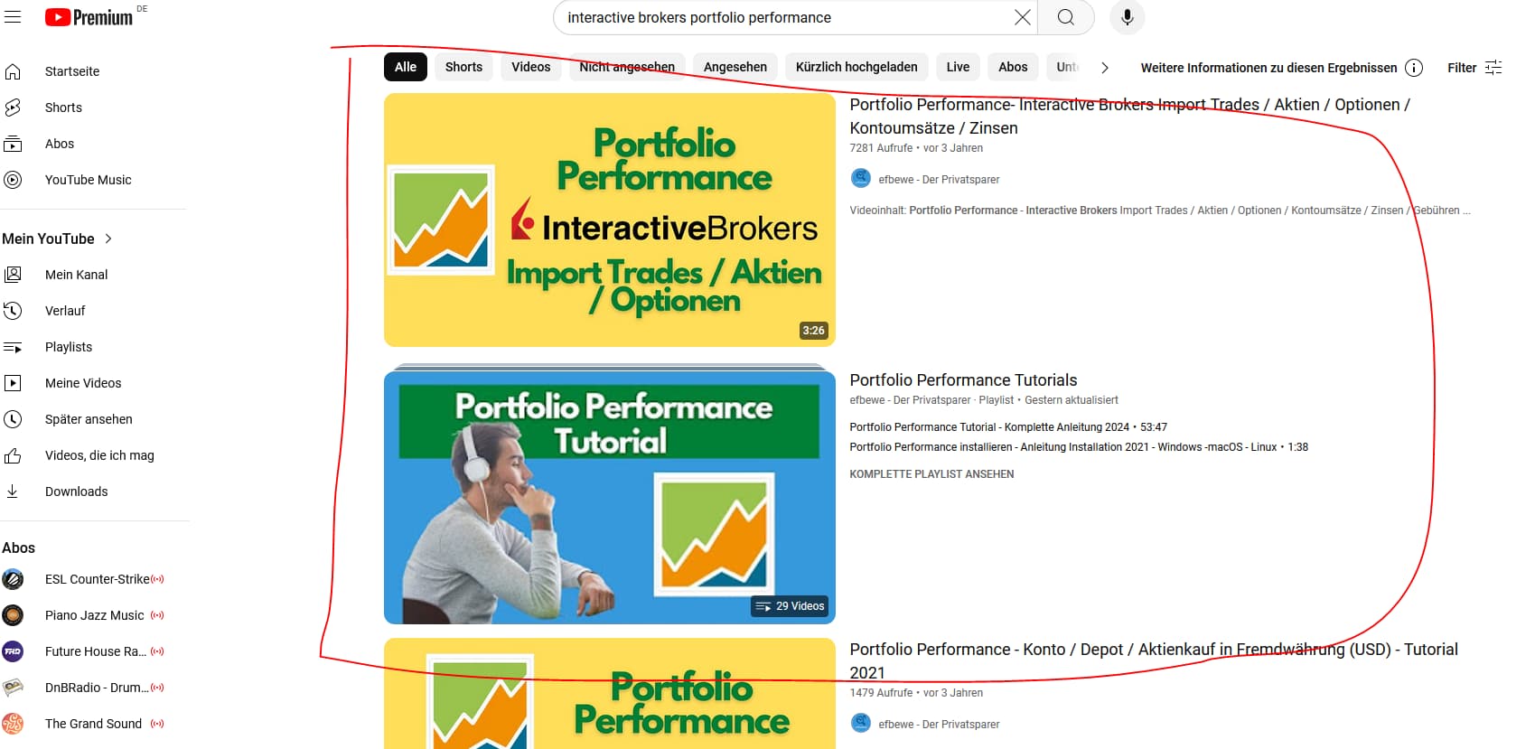The image size is (1535, 749).
Task: Open the Playlists page
Action: [x=69, y=347]
